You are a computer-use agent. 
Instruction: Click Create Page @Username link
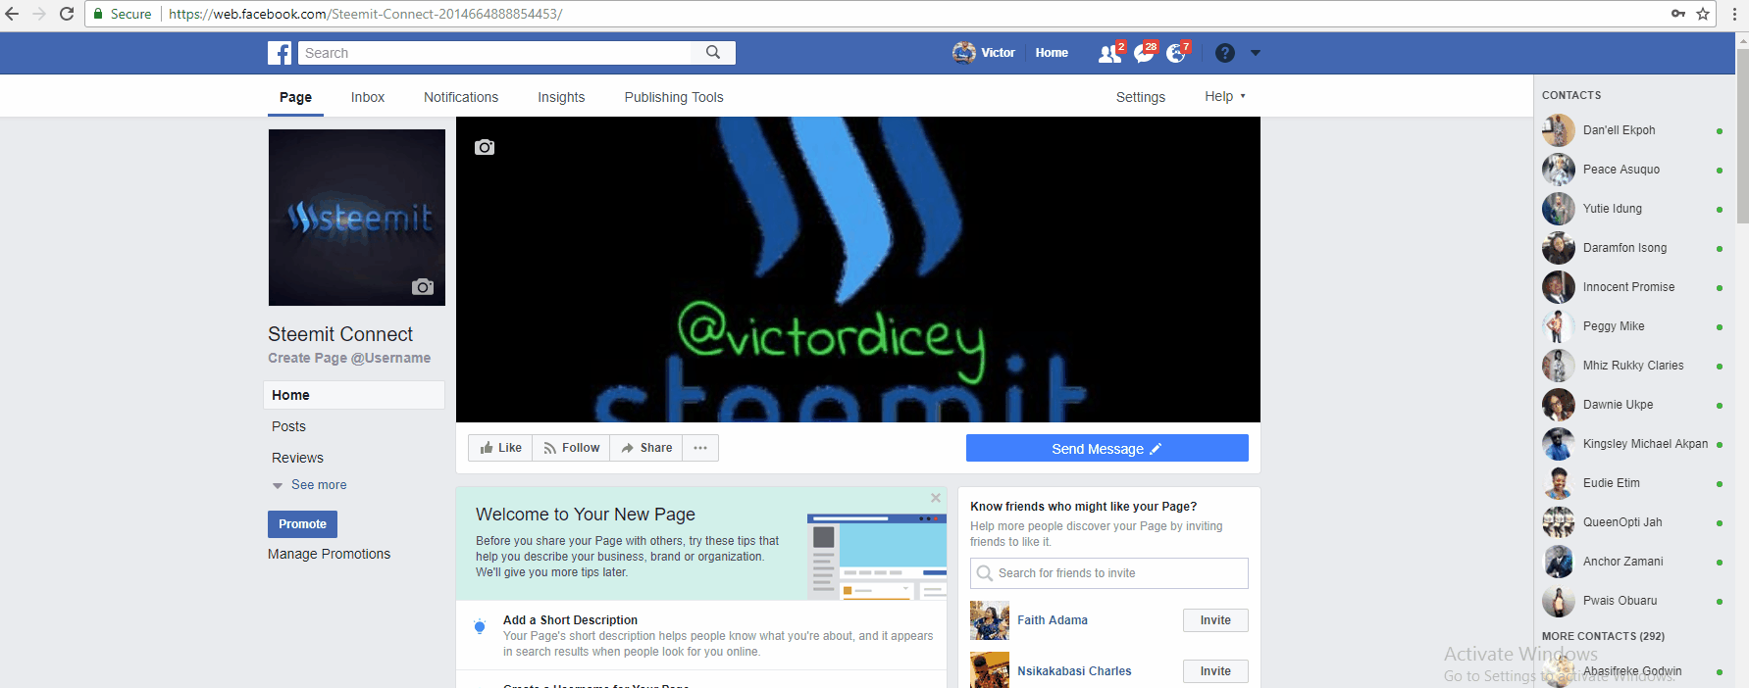pyautogui.click(x=349, y=358)
